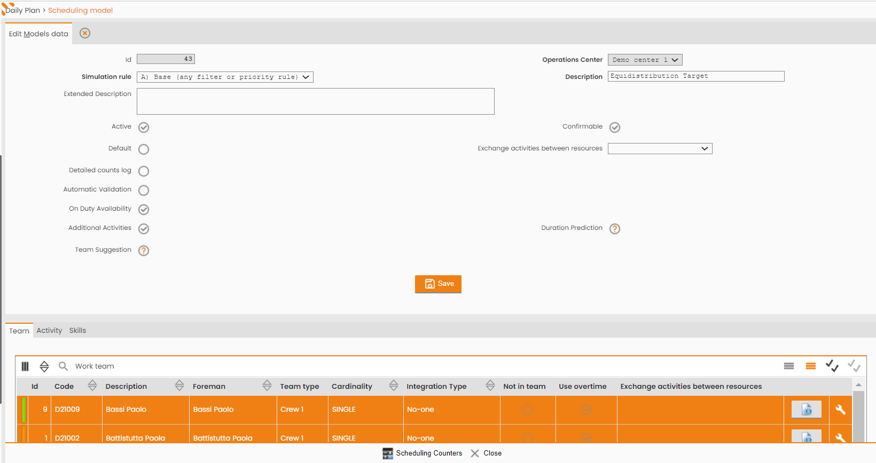Switch to the Skills tab
Image resolution: width=876 pixels, height=463 pixels.
(77, 331)
